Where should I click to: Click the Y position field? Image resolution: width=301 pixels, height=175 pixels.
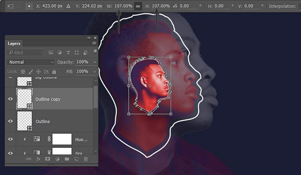tap(92, 6)
